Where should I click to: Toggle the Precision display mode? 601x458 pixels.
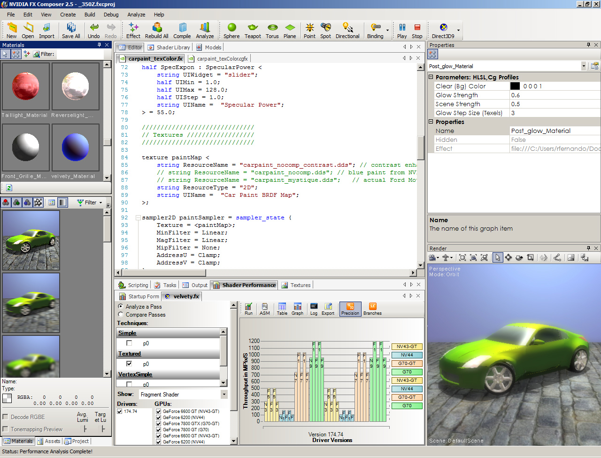pos(350,309)
